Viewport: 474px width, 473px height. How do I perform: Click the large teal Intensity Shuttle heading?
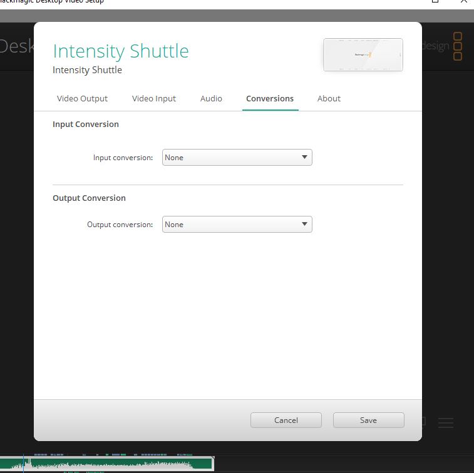point(121,51)
